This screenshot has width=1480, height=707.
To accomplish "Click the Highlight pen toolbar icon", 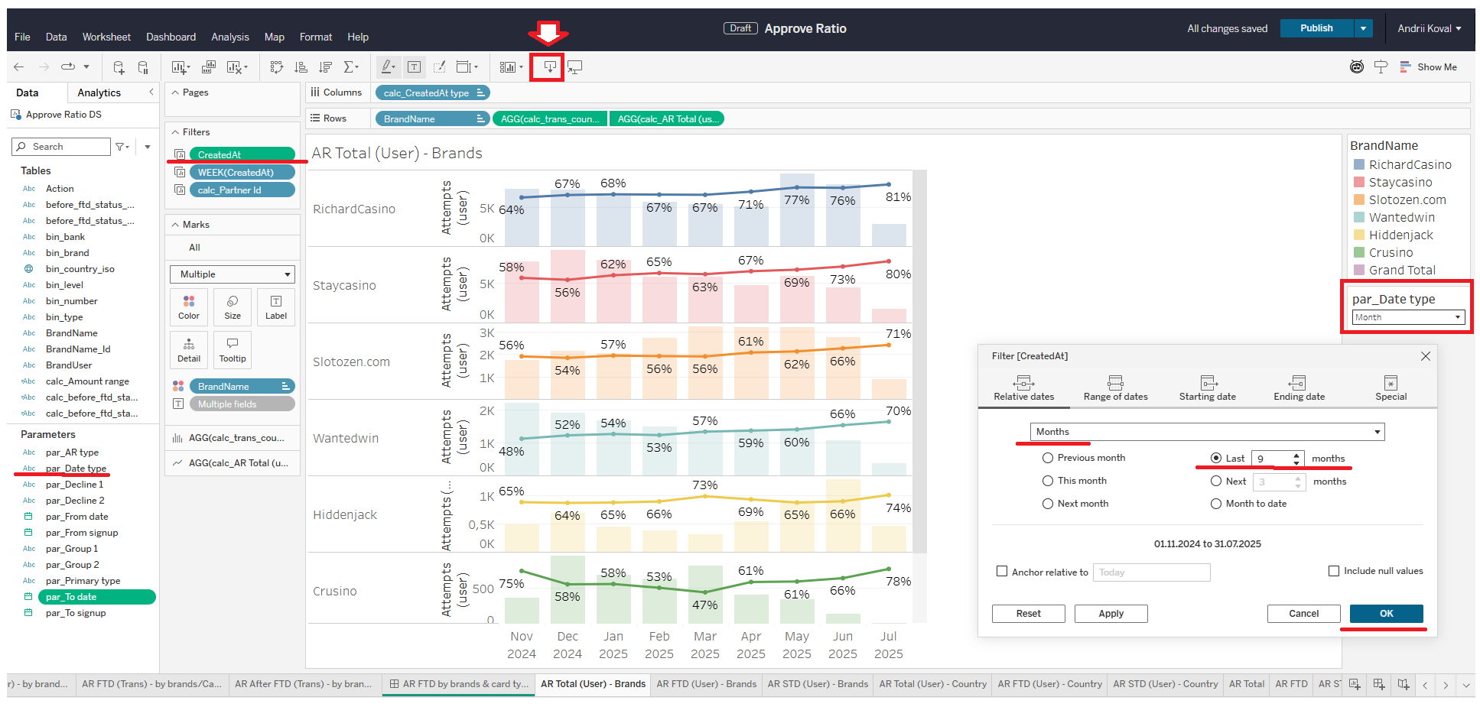I will [x=389, y=67].
